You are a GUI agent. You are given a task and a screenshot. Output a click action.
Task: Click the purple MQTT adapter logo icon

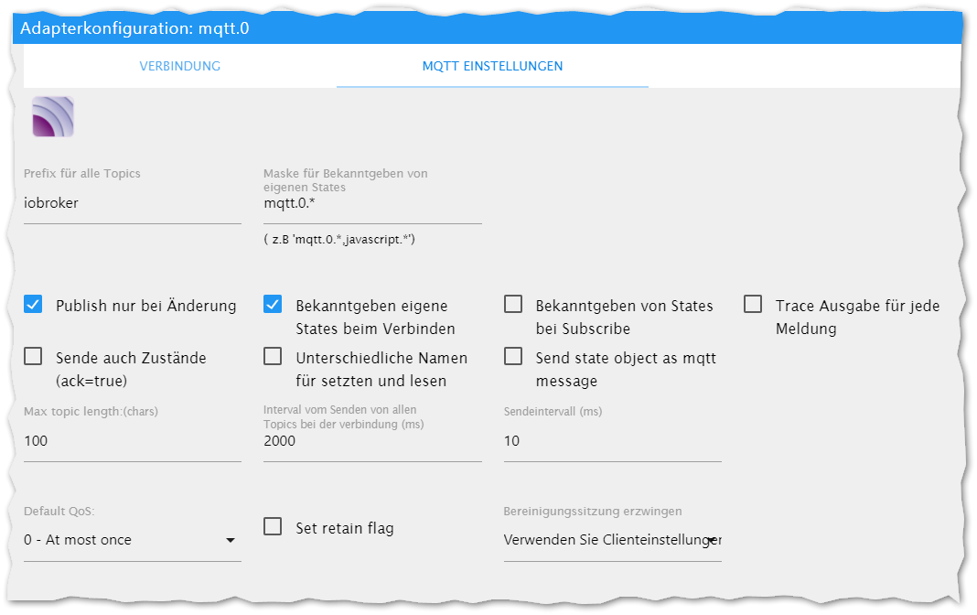point(53,117)
